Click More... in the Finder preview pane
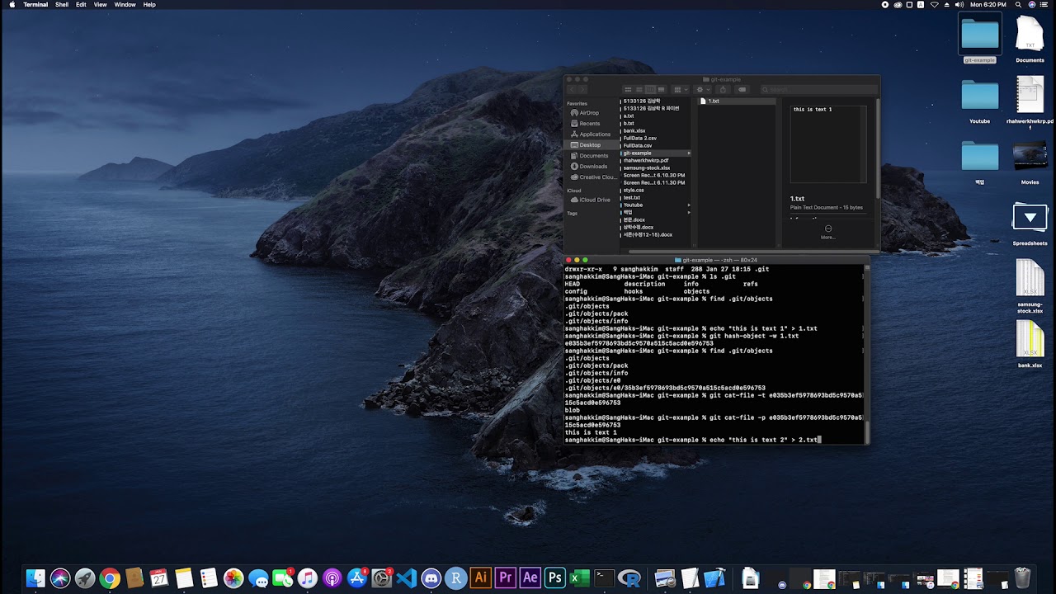 pyautogui.click(x=827, y=232)
